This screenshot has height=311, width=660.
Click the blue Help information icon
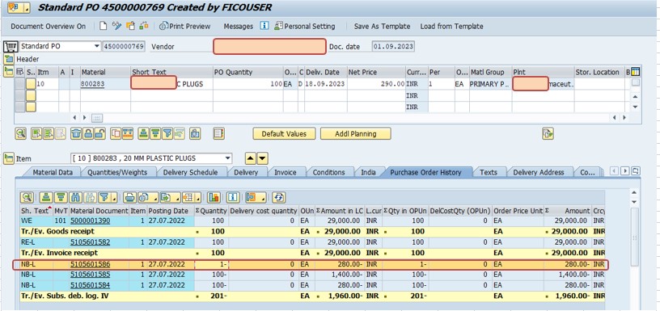click(x=264, y=26)
